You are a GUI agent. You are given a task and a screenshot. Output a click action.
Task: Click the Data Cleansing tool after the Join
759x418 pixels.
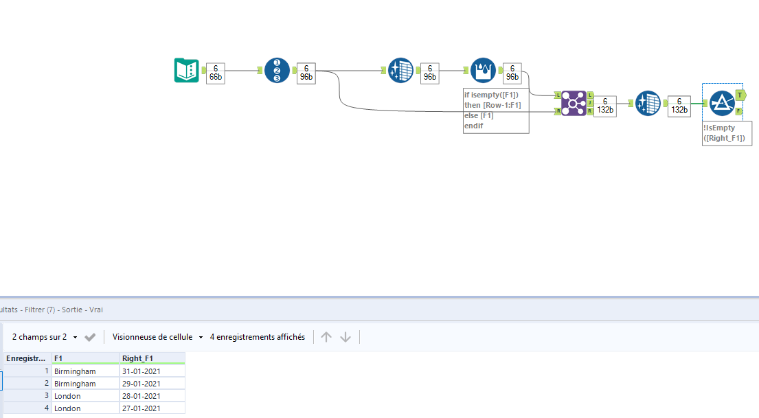tap(646, 104)
